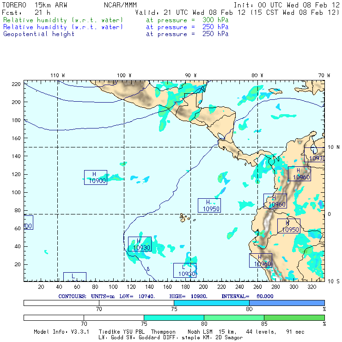Select the light green 80-85% swatch in bottom colorbar
Image resolution: width=342 pixels, height=342 pixels.
[234, 318]
